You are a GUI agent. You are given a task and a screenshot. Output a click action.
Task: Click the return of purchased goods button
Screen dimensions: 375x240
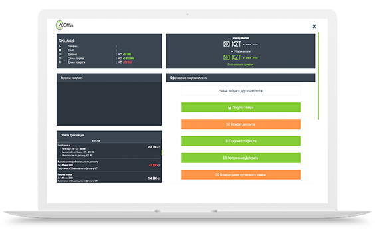point(241,174)
